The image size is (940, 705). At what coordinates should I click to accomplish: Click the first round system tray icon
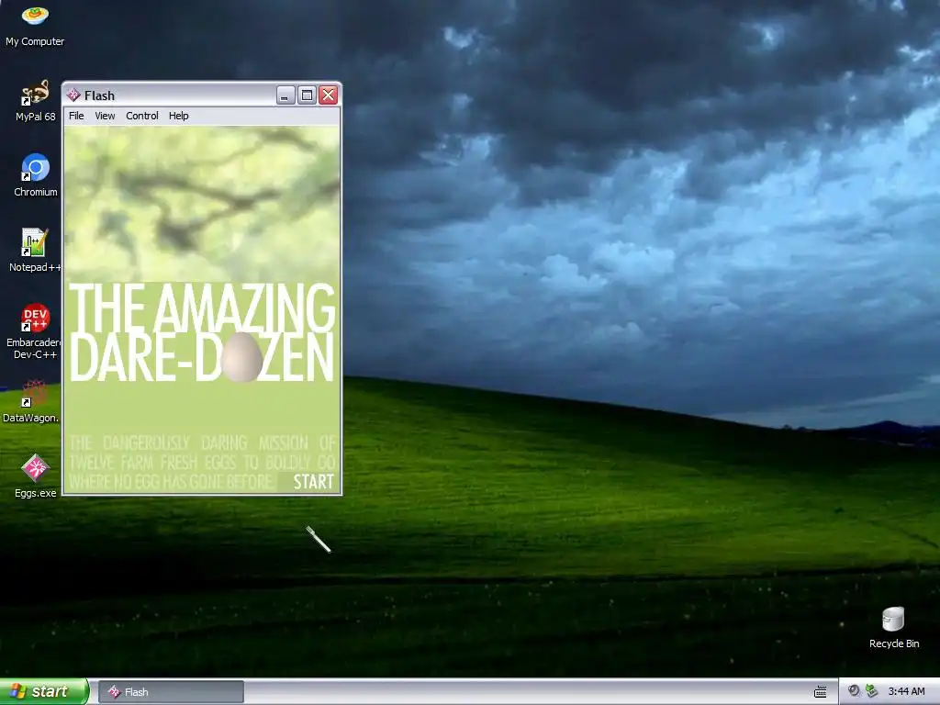pyautogui.click(x=854, y=691)
